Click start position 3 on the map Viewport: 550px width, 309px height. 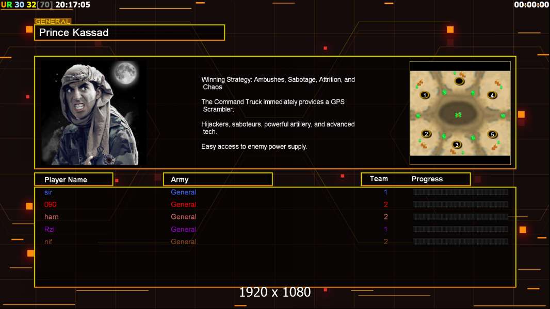(456, 145)
